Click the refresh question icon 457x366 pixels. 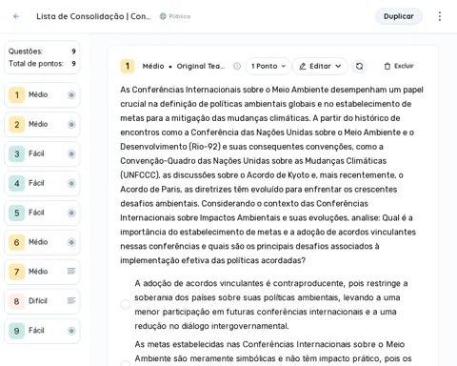click(359, 66)
